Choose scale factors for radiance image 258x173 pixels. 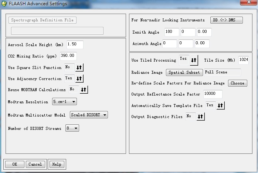click(237, 83)
